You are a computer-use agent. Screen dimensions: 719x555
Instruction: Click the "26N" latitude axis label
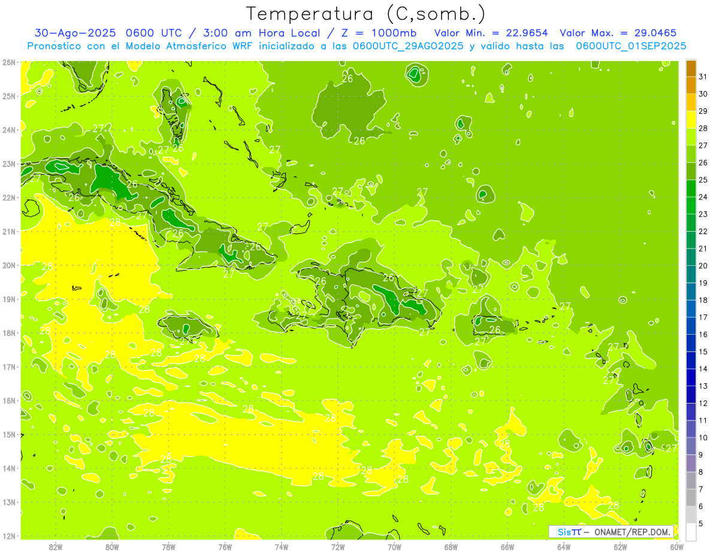[9, 62]
